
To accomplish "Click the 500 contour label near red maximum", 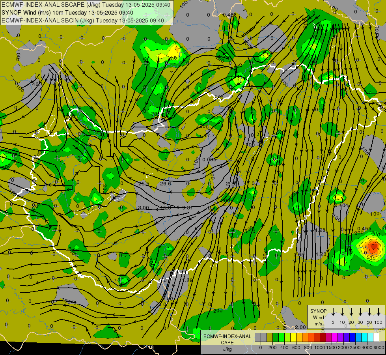I will [x=371, y=258].
